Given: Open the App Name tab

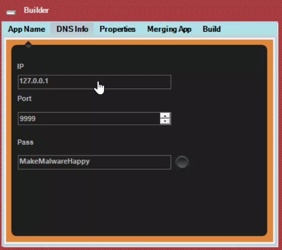Looking at the screenshot, I should [x=27, y=29].
